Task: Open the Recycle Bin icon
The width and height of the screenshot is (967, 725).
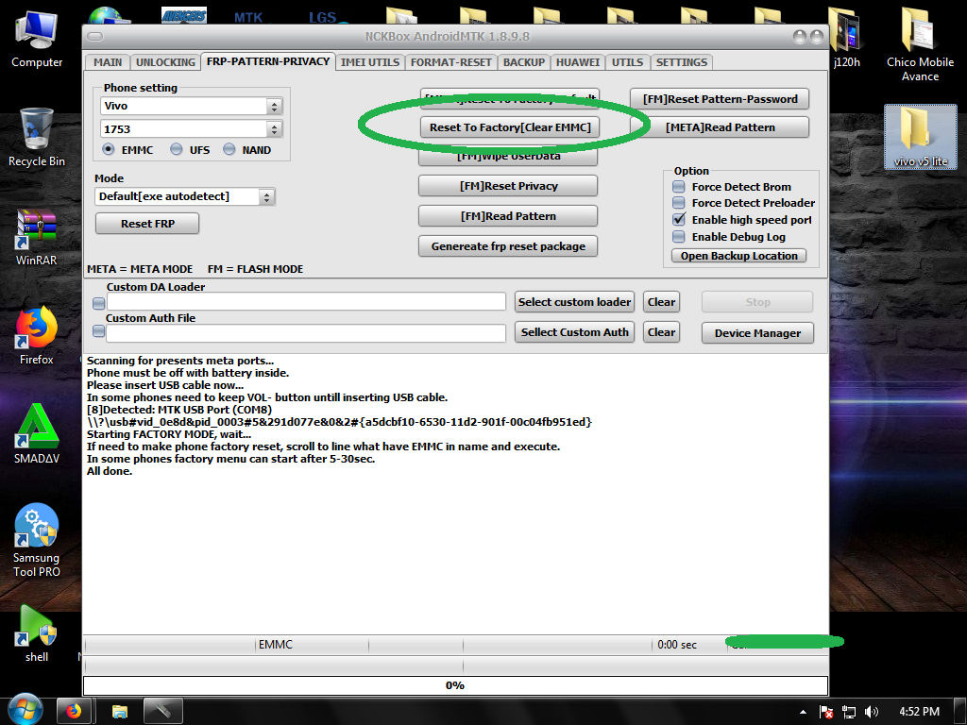Action: tap(37, 137)
